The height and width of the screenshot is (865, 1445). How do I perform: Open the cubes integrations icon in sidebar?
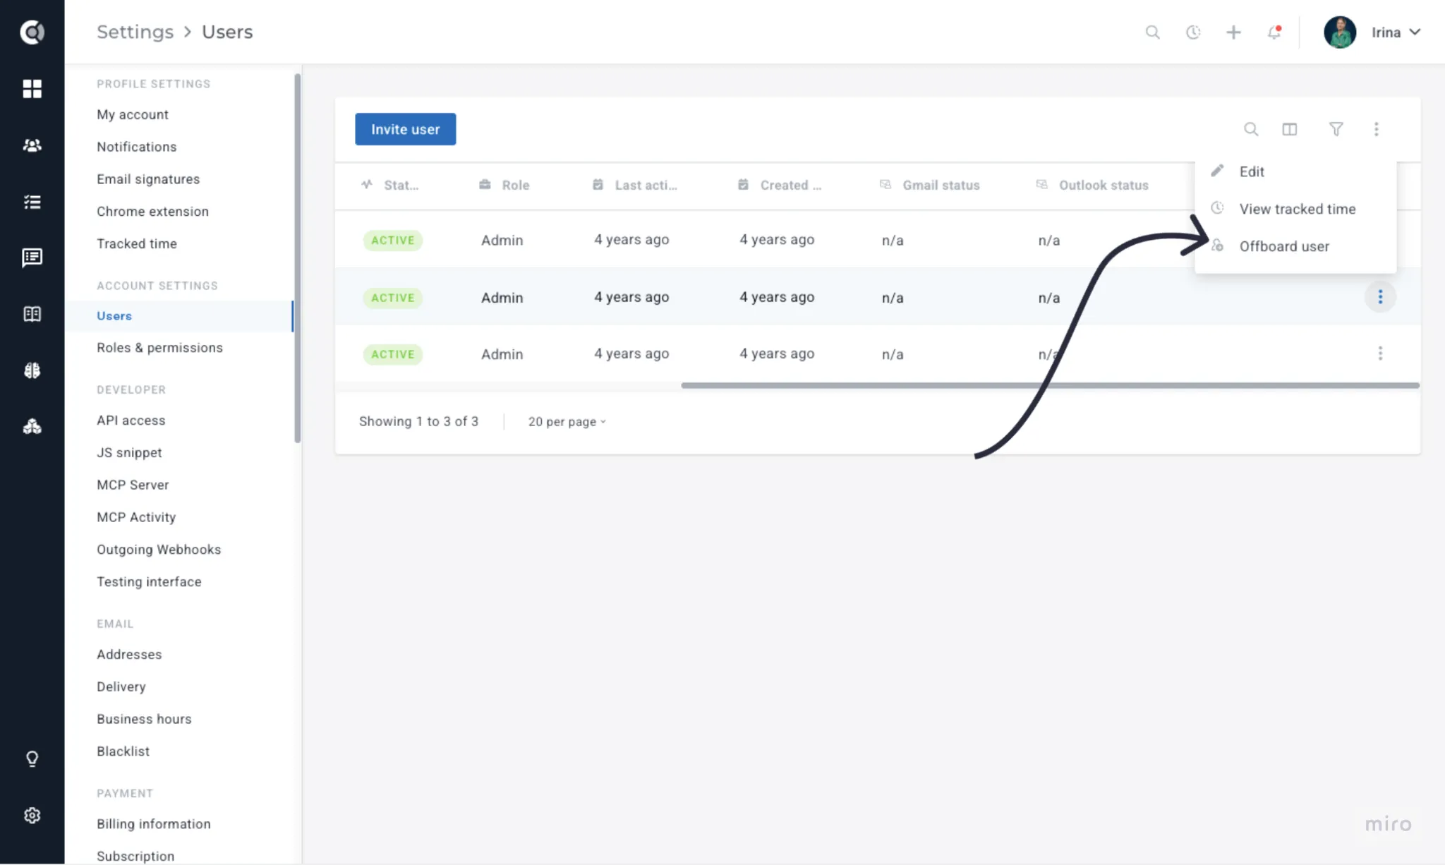tap(32, 426)
